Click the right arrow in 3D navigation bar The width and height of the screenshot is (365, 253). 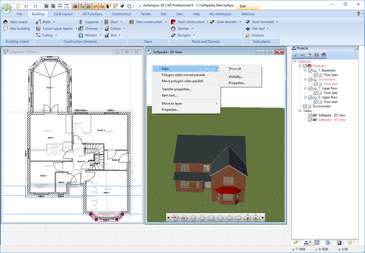click(238, 218)
